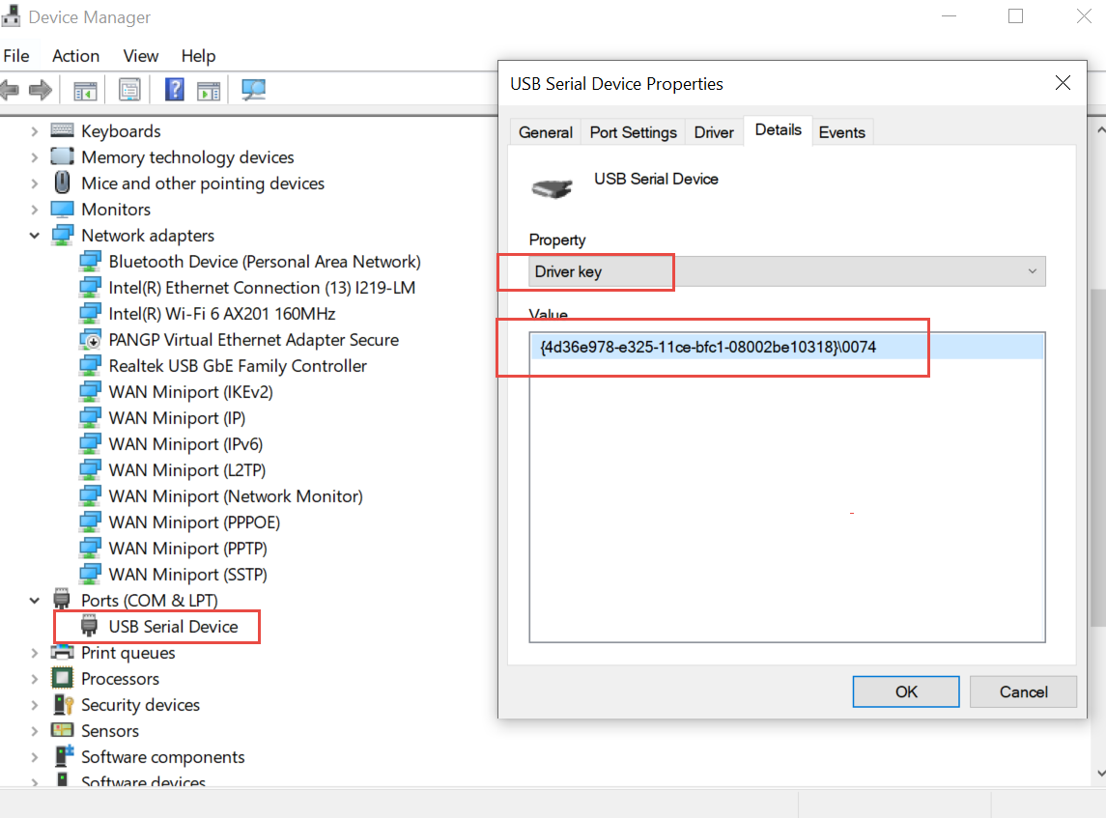This screenshot has width=1106, height=818.
Task: Click the Device Manager title bar icon
Action: pos(11,15)
